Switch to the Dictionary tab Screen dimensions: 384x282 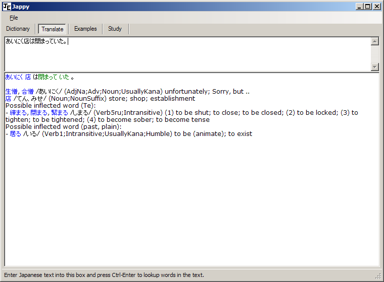(x=18, y=29)
